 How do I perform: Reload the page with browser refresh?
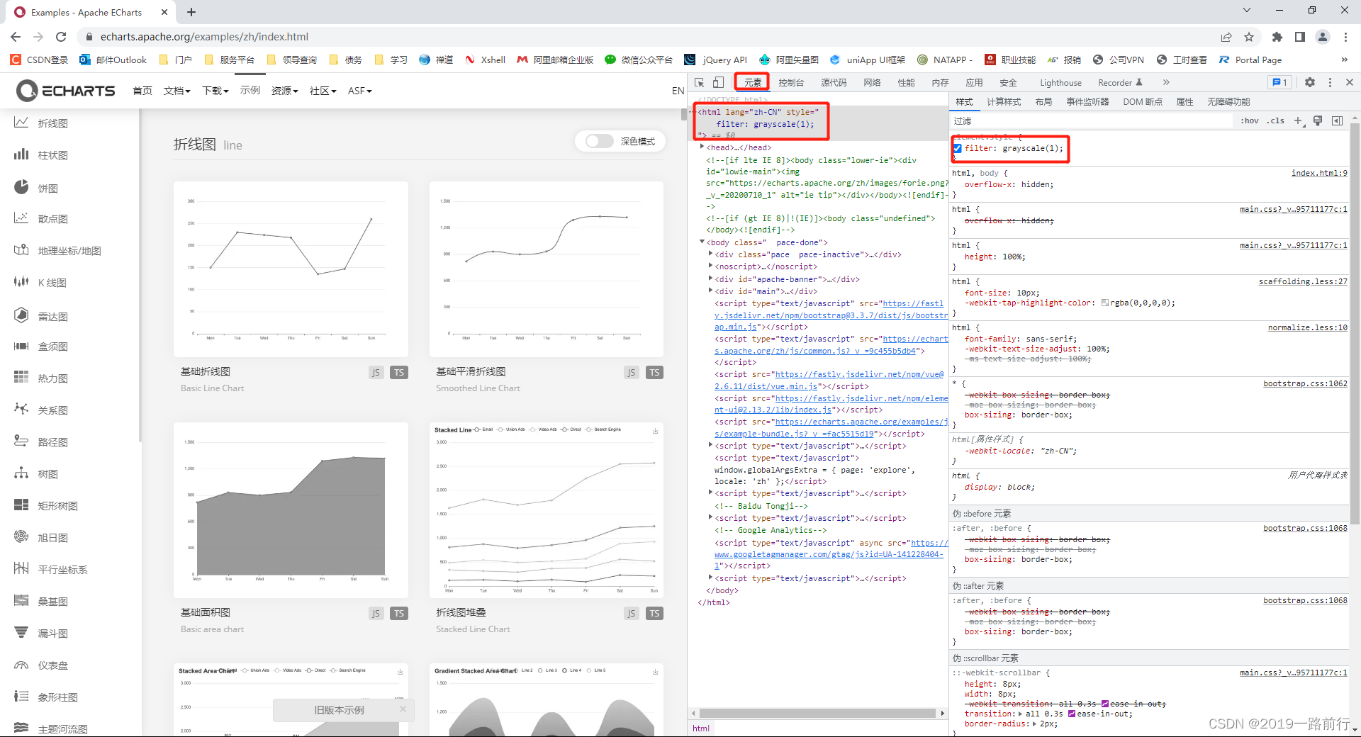(x=61, y=37)
